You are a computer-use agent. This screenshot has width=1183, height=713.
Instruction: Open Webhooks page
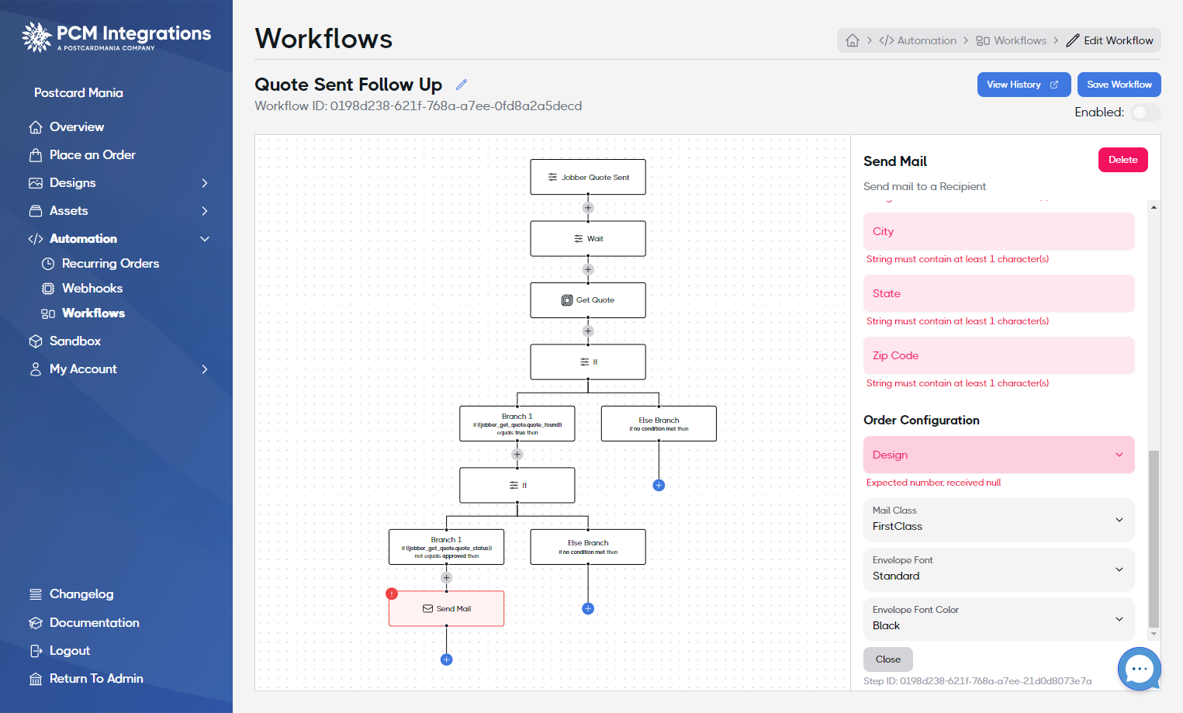(x=92, y=289)
